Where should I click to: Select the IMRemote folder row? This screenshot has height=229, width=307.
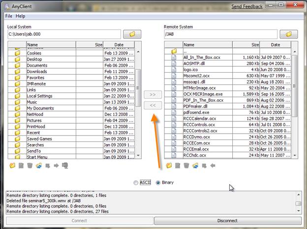click(71, 84)
